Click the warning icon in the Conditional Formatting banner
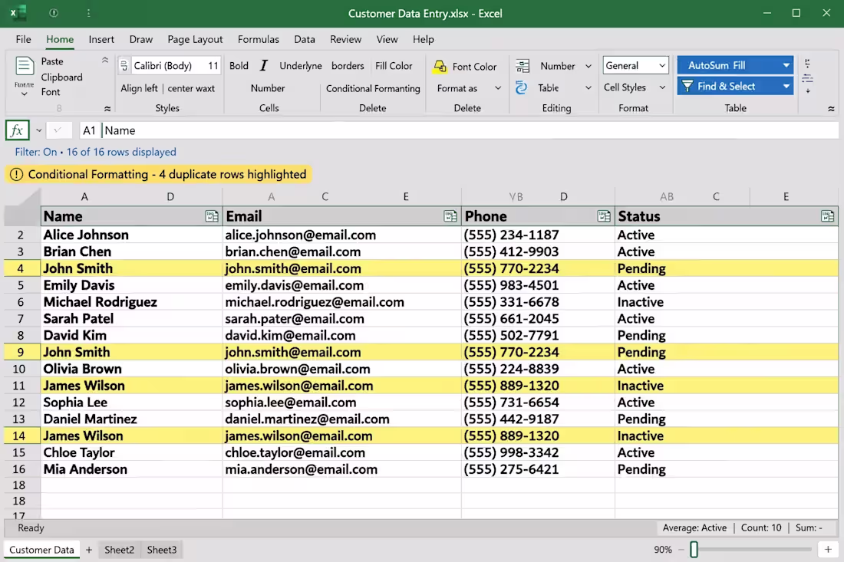Image resolution: width=844 pixels, height=562 pixels. coord(17,174)
